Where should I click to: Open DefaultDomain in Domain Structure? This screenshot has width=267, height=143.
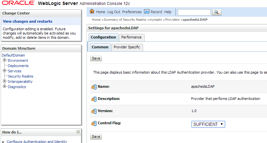click(x=13, y=55)
